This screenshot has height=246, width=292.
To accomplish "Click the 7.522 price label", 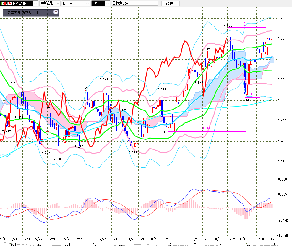I will 162,90.
